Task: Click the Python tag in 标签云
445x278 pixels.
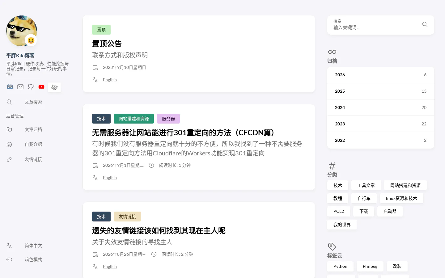Action: 340,266
